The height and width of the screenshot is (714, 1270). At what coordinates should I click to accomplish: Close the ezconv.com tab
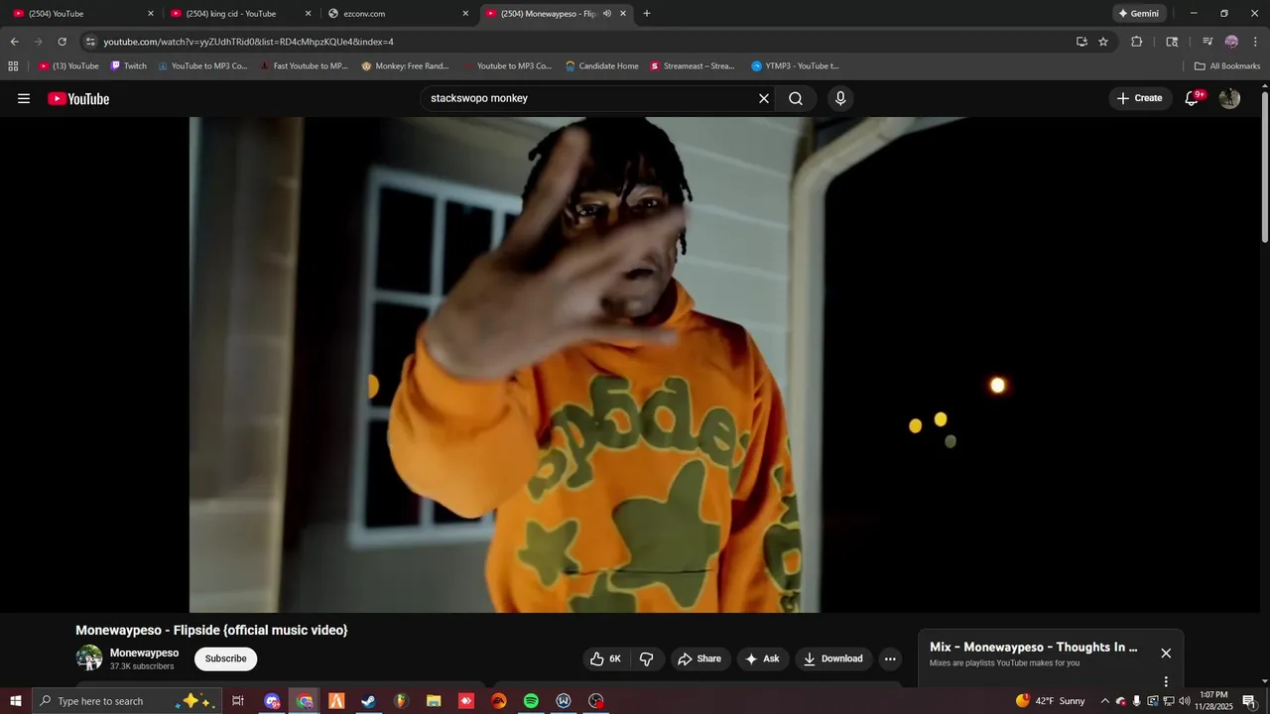point(465,14)
